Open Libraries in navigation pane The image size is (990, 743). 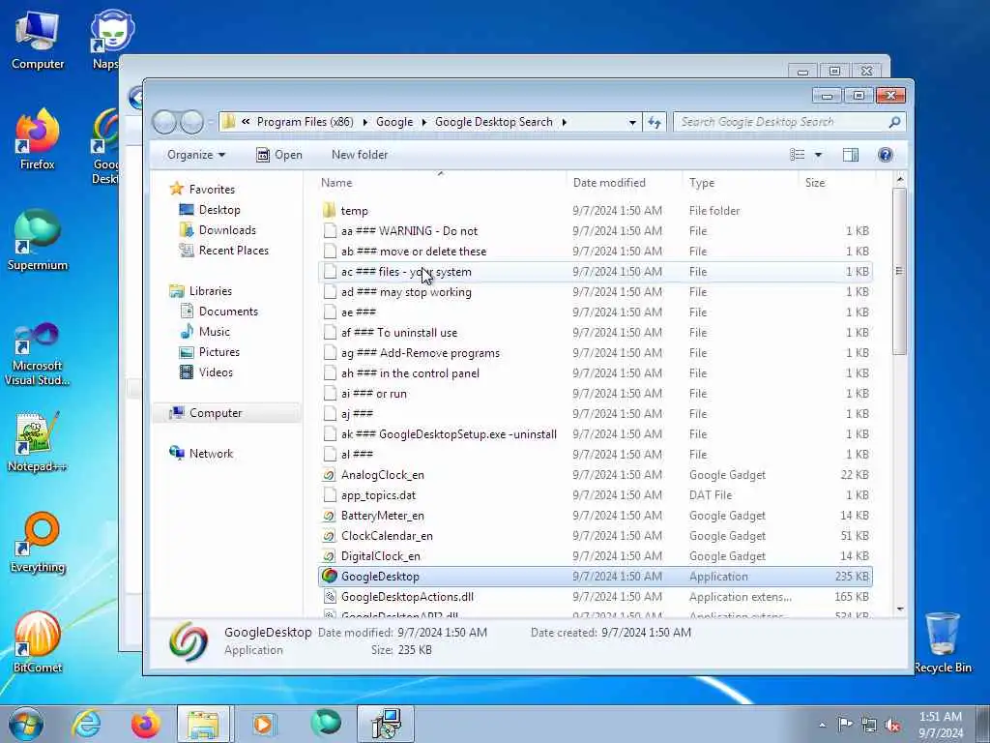pyautogui.click(x=201, y=290)
